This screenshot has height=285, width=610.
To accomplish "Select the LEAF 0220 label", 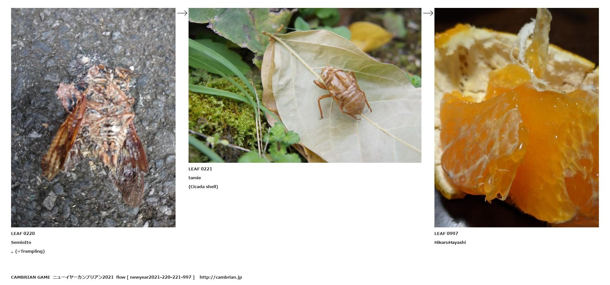I will [x=23, y=233].
